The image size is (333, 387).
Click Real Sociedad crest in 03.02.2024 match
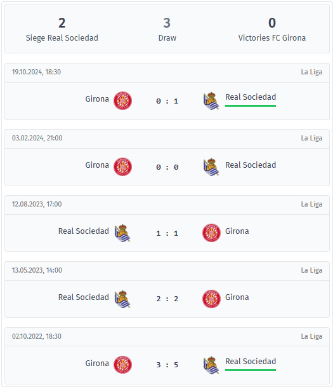tap(211, 167)
